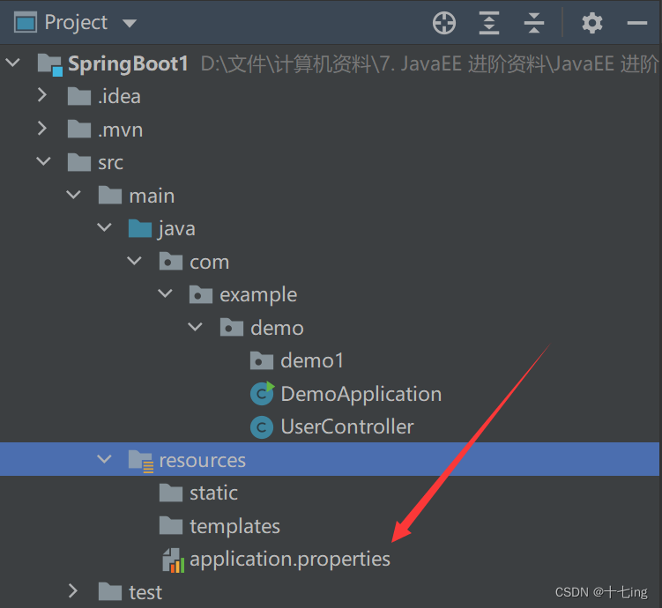This screenshot has width=662, height=608.
Task: Click the UserController class icon
Action: click(x=262, y=427)
